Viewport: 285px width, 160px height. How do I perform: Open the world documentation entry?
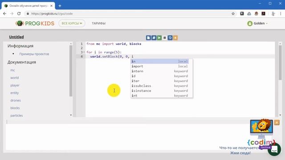[x=15, y=78]
